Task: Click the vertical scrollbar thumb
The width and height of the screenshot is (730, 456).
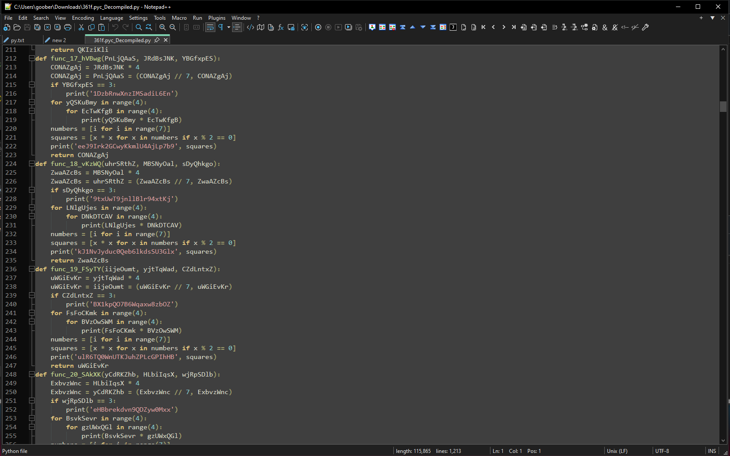Action: coord(723,107)
